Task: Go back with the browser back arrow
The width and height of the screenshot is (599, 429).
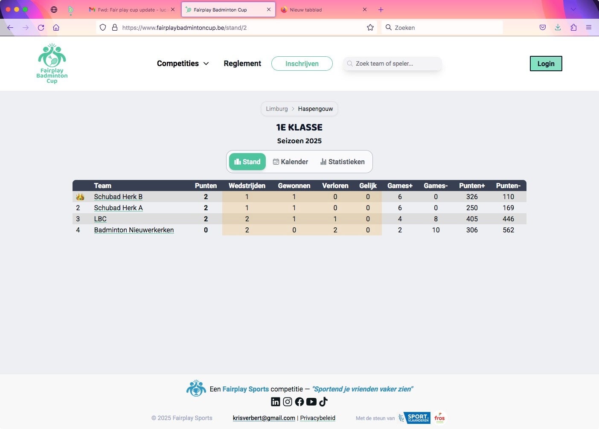Action: 10,28
